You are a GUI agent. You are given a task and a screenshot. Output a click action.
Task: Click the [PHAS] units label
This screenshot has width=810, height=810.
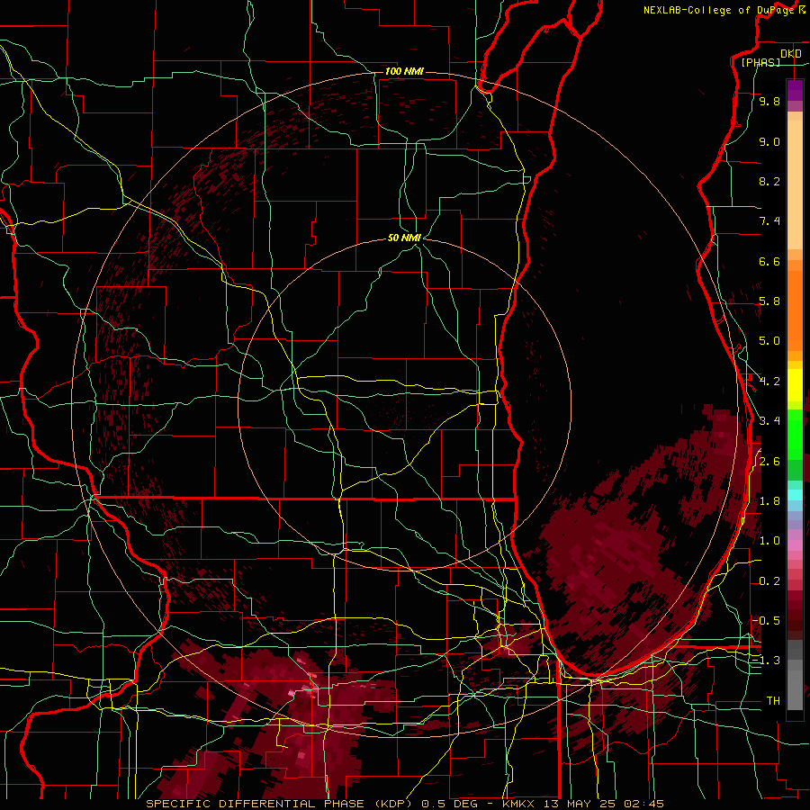pos(760,62)
